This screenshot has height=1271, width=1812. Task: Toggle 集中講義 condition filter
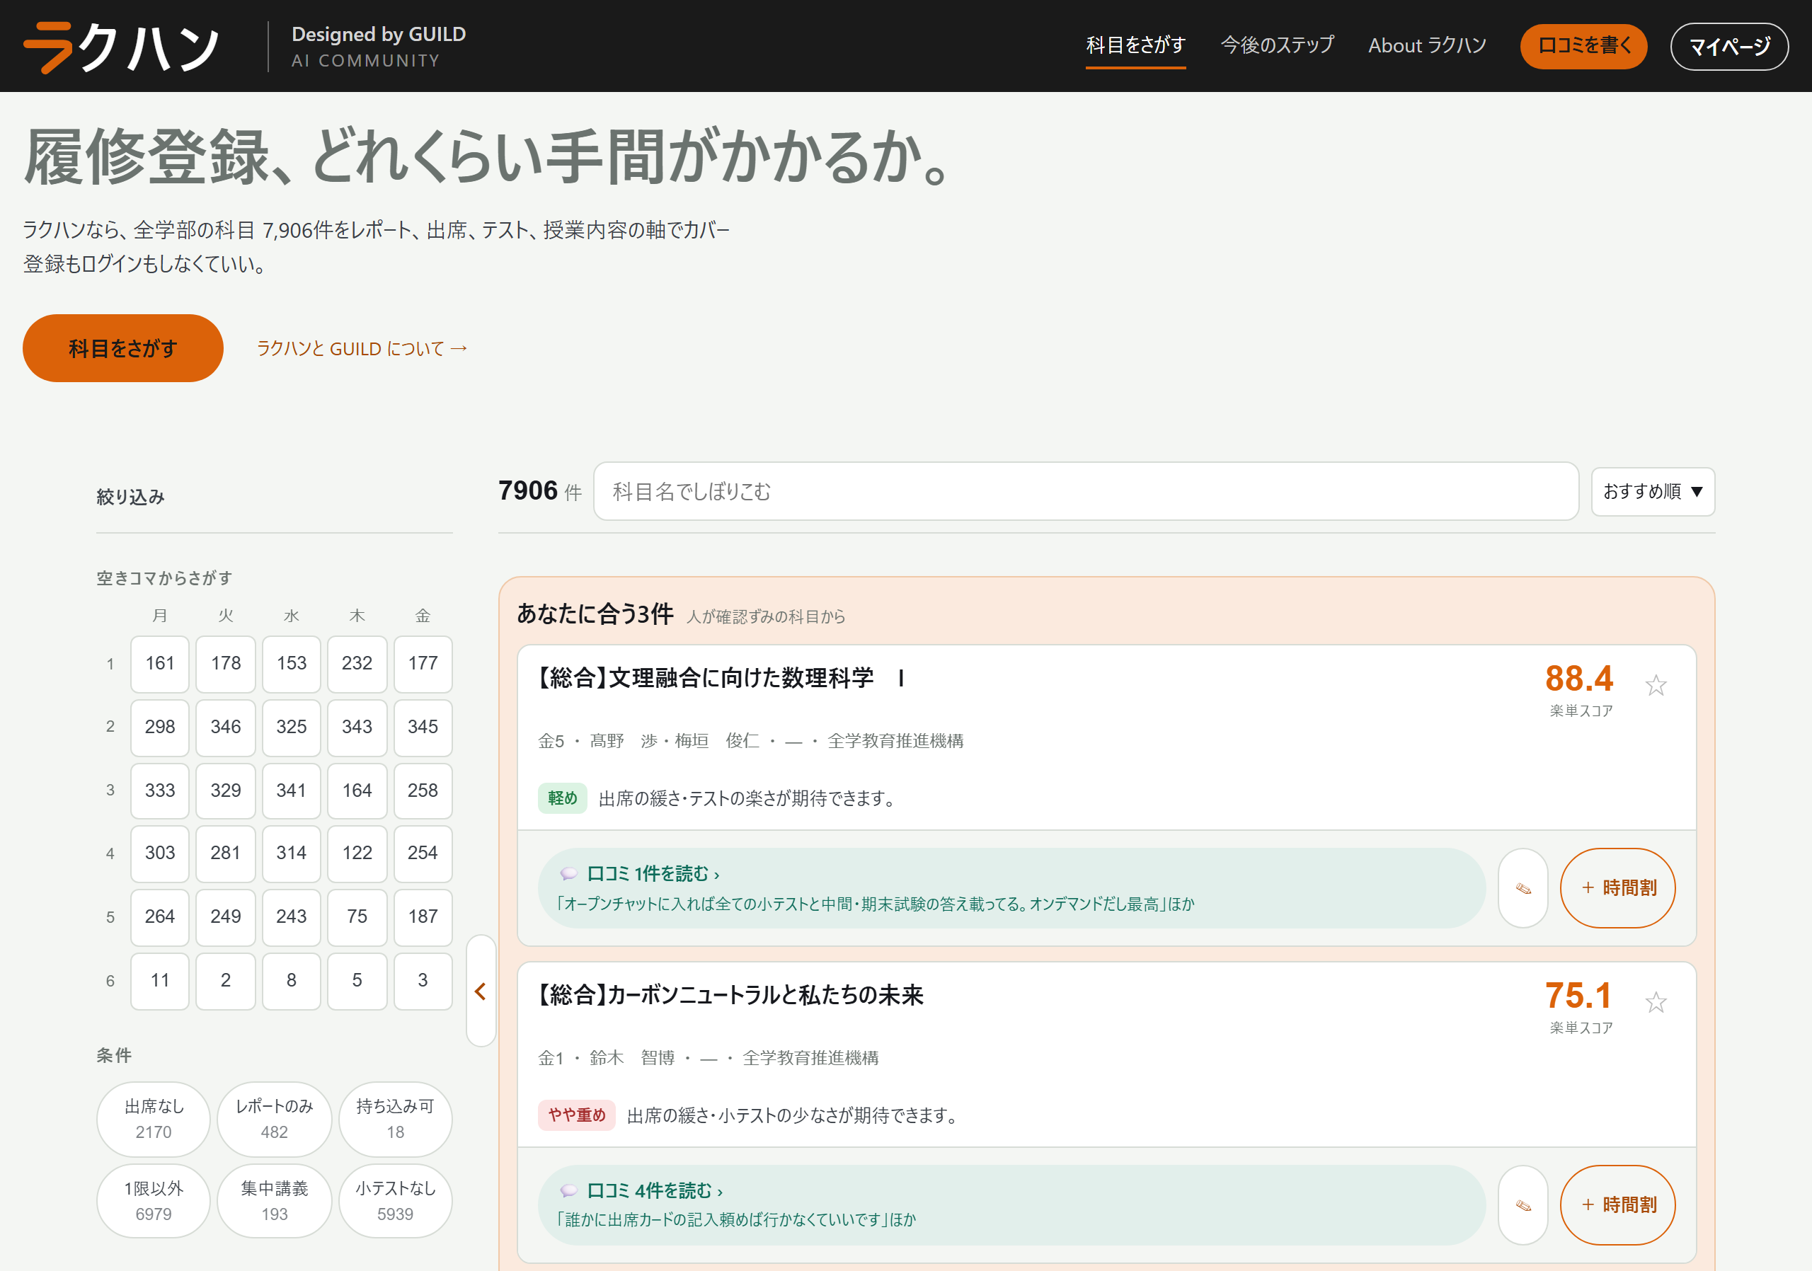point(275,1201)
